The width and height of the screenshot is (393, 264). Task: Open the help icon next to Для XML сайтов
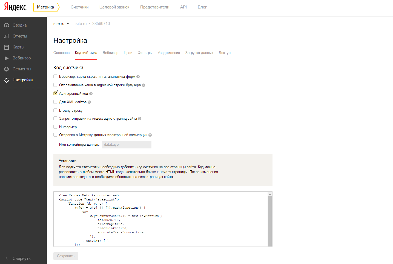pos(89,102)
